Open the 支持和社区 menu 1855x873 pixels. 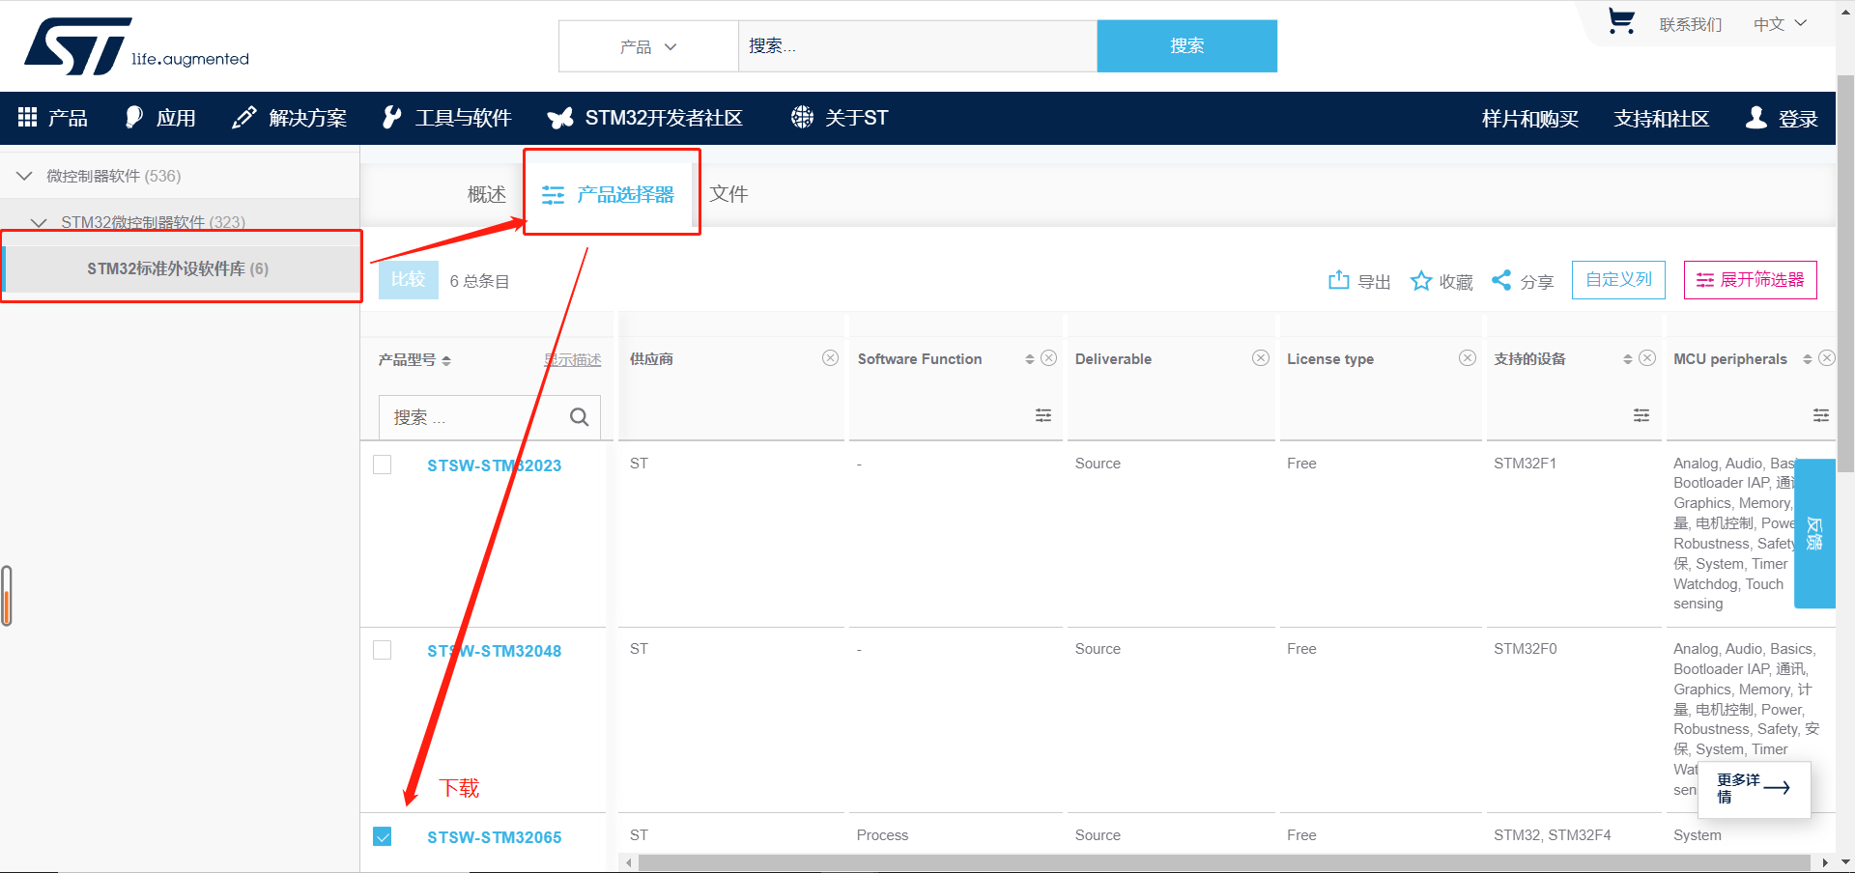click(1662, 119)
